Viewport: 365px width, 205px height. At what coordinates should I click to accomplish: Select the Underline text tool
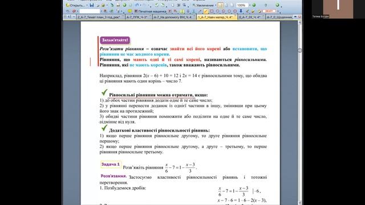coord(194,11)
